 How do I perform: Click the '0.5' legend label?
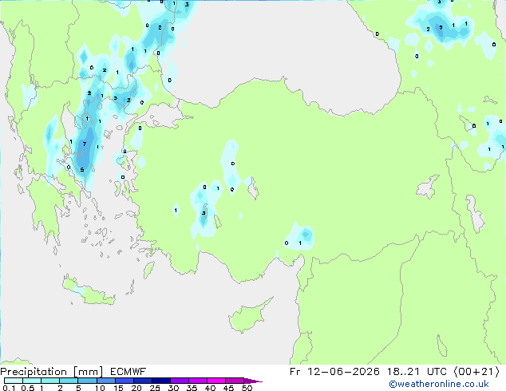pos(27,388)
